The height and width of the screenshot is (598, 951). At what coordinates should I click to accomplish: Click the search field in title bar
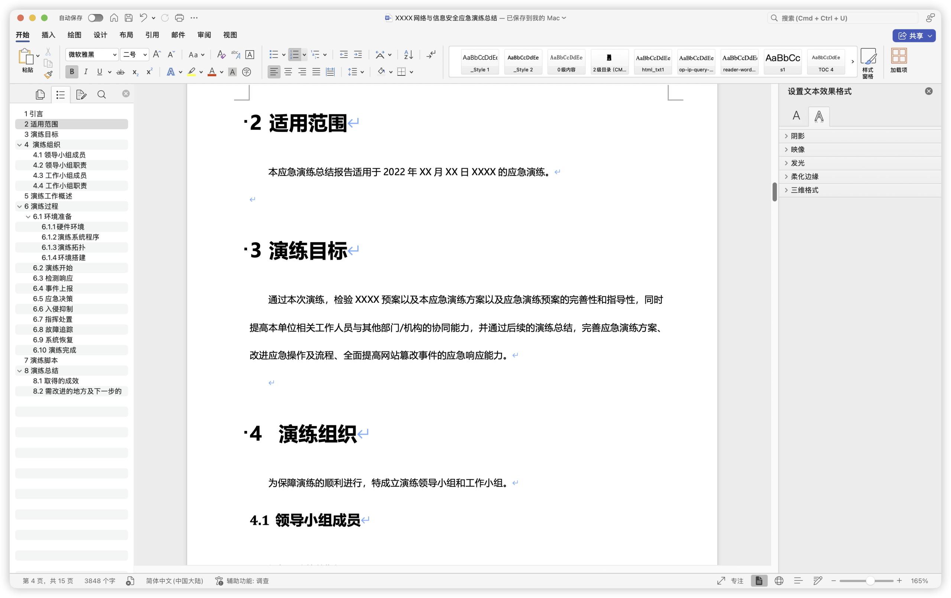tap(843, 18)
